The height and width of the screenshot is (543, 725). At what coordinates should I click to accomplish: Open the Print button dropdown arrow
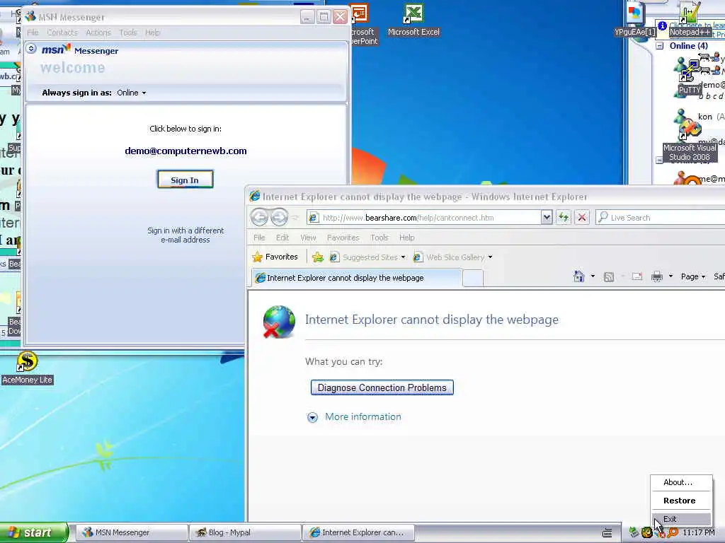[670, 276]
